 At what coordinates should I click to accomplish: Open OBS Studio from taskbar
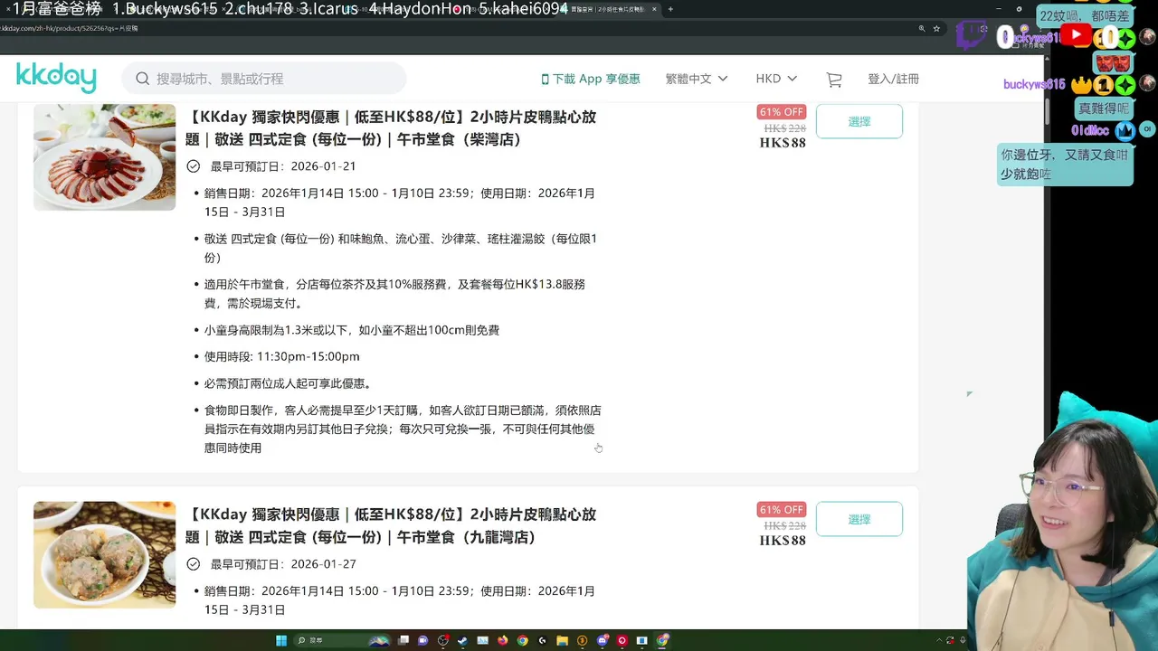pos(442,640)
